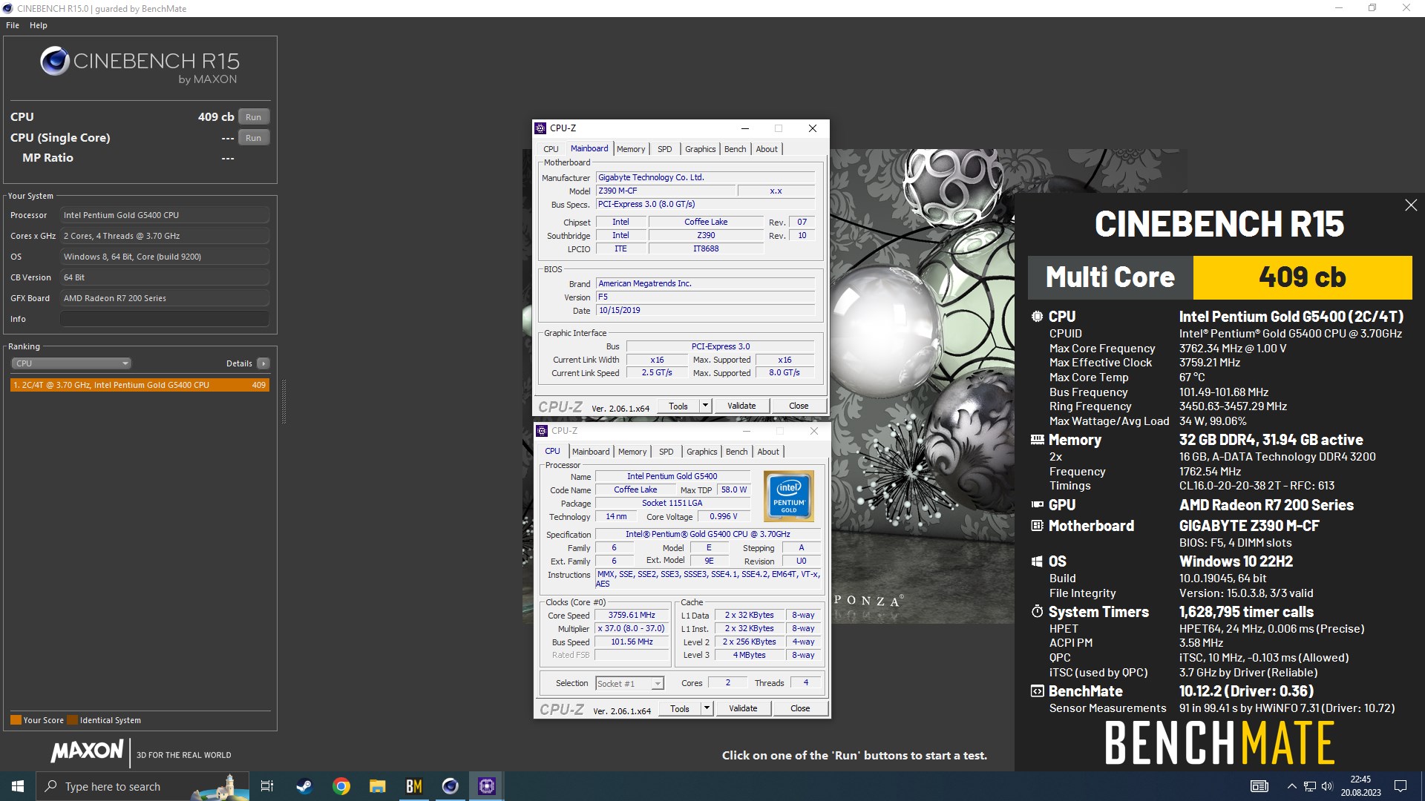Open File Explorer from the taskbar
This screenshot has width=1425, height=801.
point(378,786)
